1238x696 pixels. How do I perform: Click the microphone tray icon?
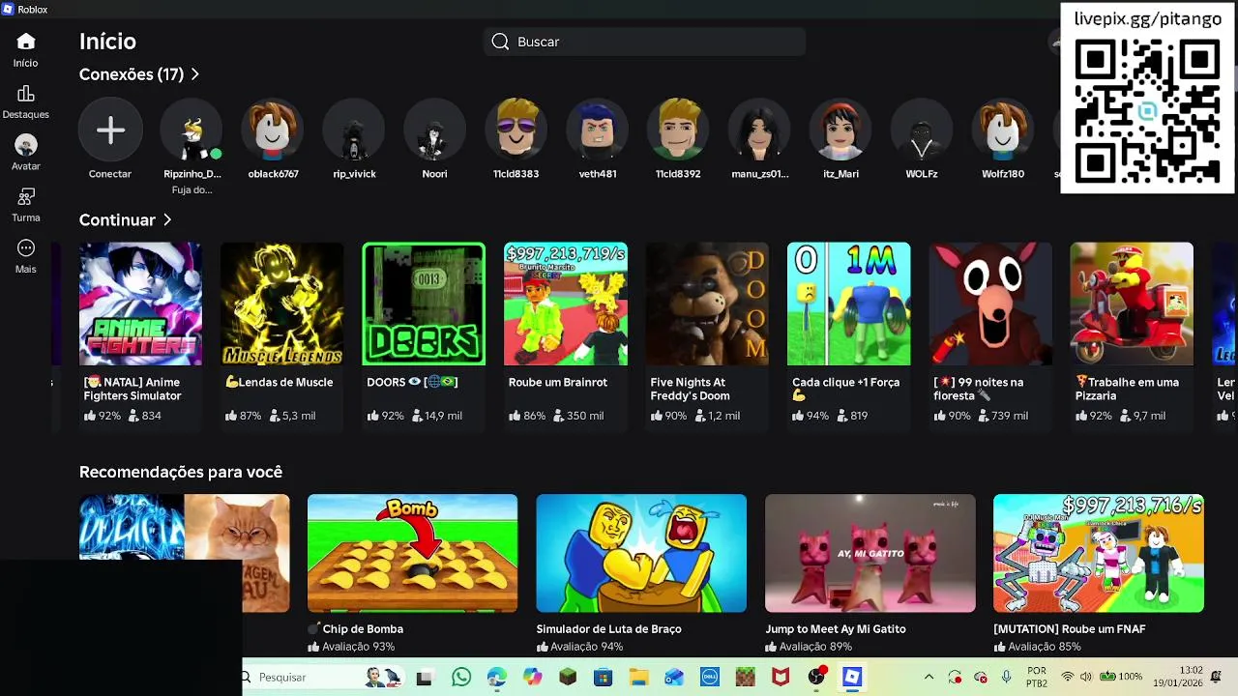(x=1007, y=677)
